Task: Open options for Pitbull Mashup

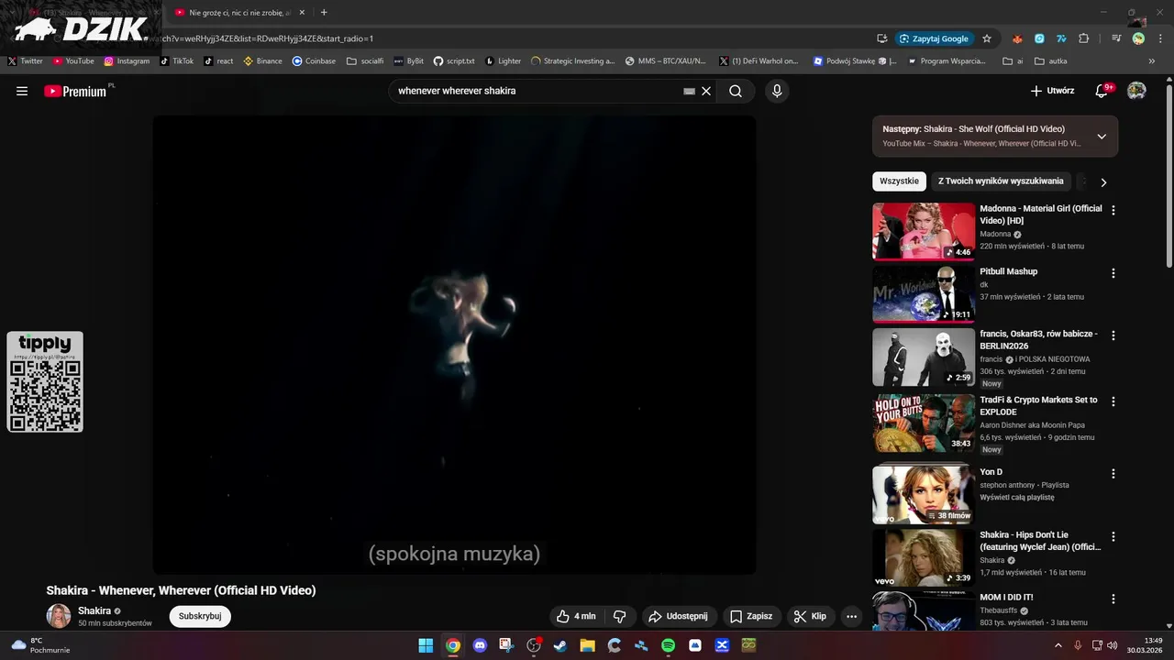Action: 1113,273
